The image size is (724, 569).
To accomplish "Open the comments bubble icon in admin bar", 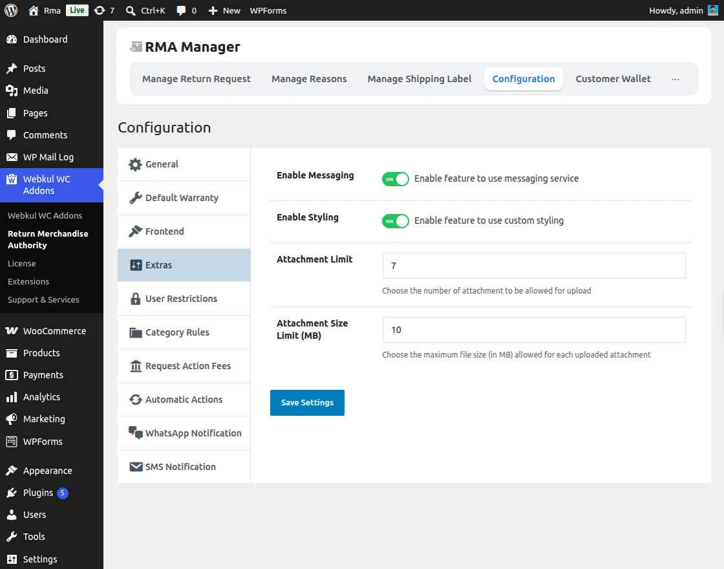I will coord(181,10).
